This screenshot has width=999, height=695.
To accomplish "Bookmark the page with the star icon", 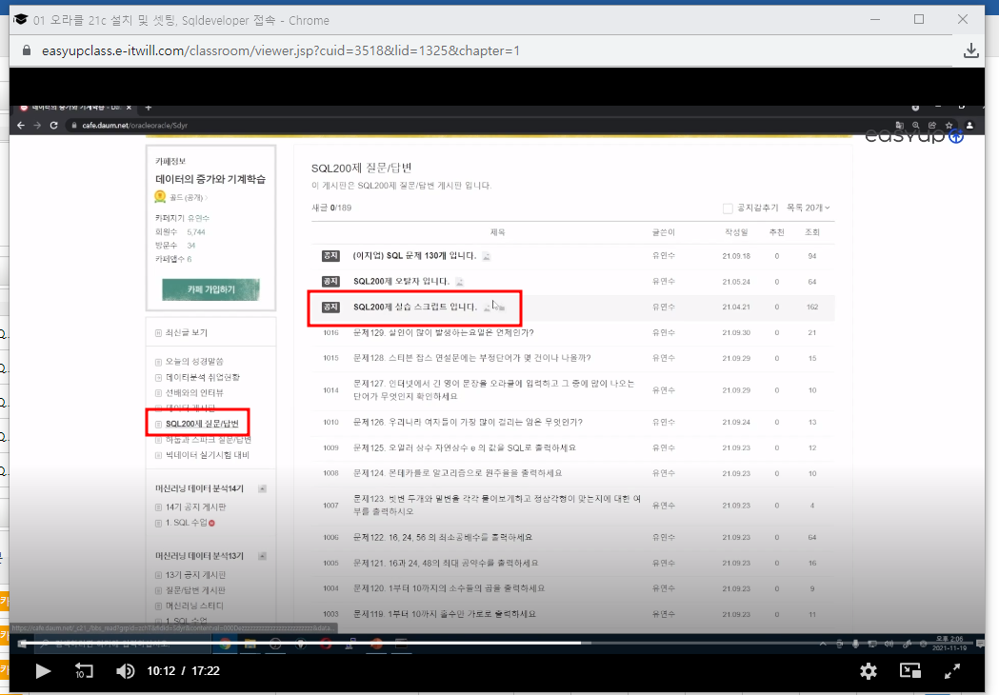I will (949, 125).
